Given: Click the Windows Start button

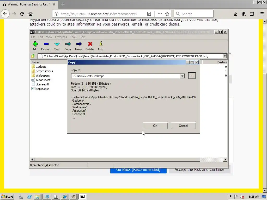Looking at the screenshot, I should pos(7,197).
